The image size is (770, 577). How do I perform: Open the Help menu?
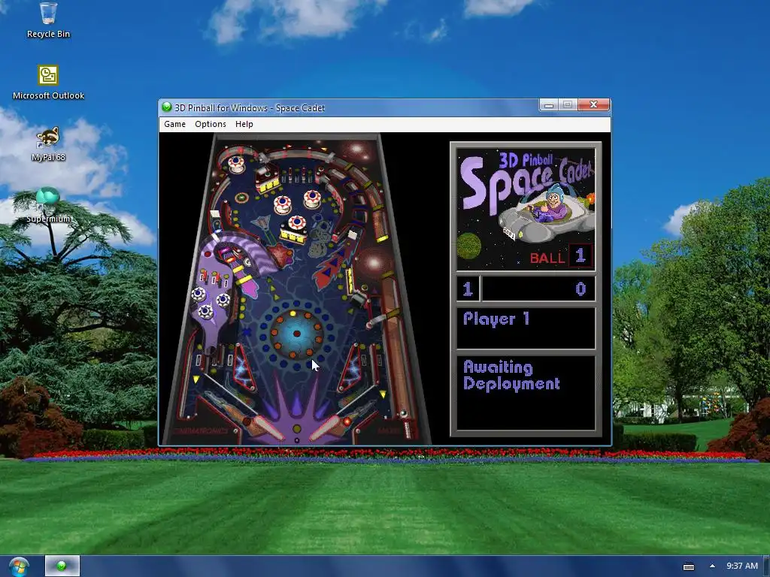(244, 124)
